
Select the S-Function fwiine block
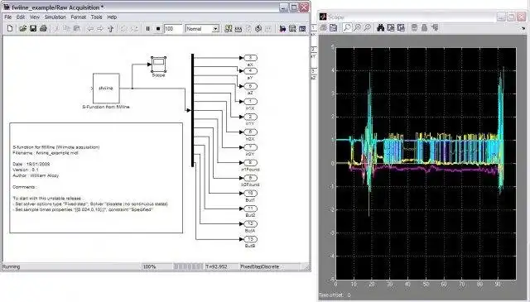[x=106, y=89]
